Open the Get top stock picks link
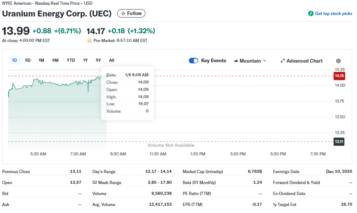The image size is (357, 213). (x=333, y=14)
